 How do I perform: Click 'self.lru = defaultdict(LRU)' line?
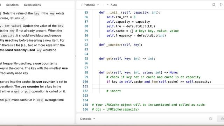click(x=131, y=27)
